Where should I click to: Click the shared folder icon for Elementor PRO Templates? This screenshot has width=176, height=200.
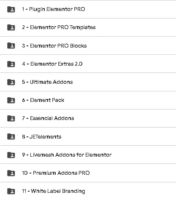click(x=11, y=27)
